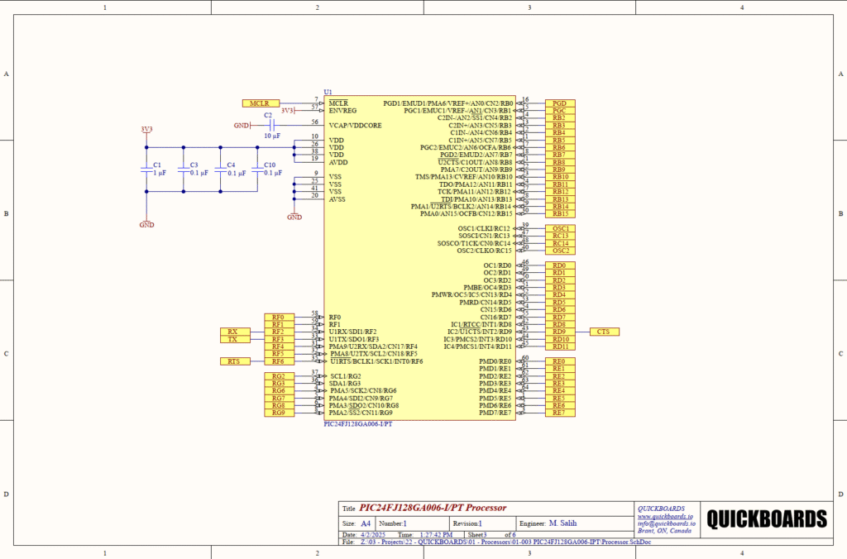This screenshot has height=559, width=847.
Task: Open the www.quickboards.io link
Action: click(x=664, y=516)
